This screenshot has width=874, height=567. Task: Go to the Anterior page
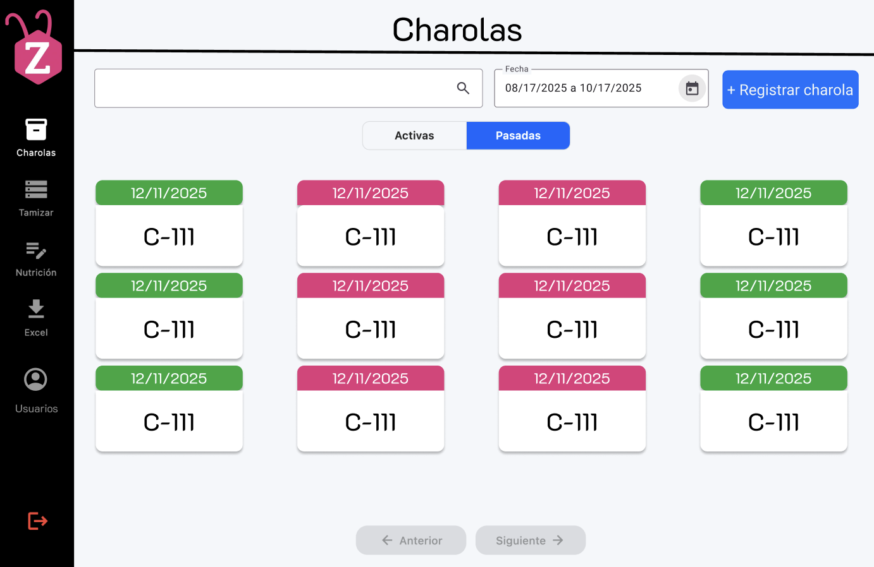click(x=411, y=540)
